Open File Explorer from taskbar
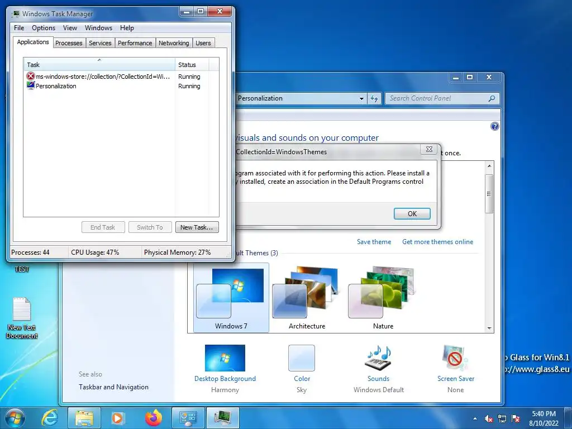572x429 pixels. pyautogui.click(x=84, y=418)
